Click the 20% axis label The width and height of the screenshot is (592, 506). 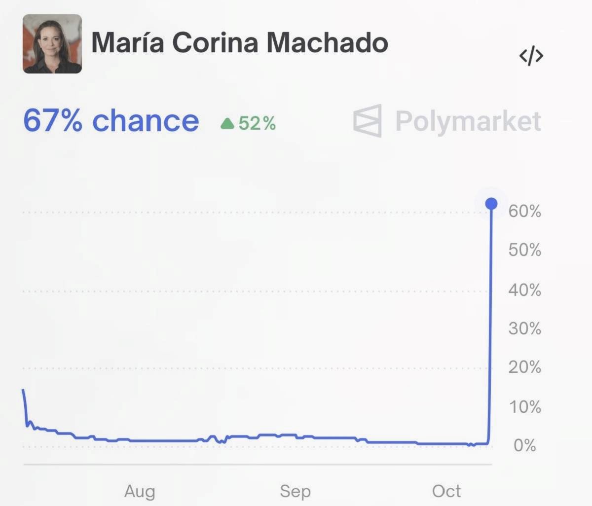(x=524, y=367)
